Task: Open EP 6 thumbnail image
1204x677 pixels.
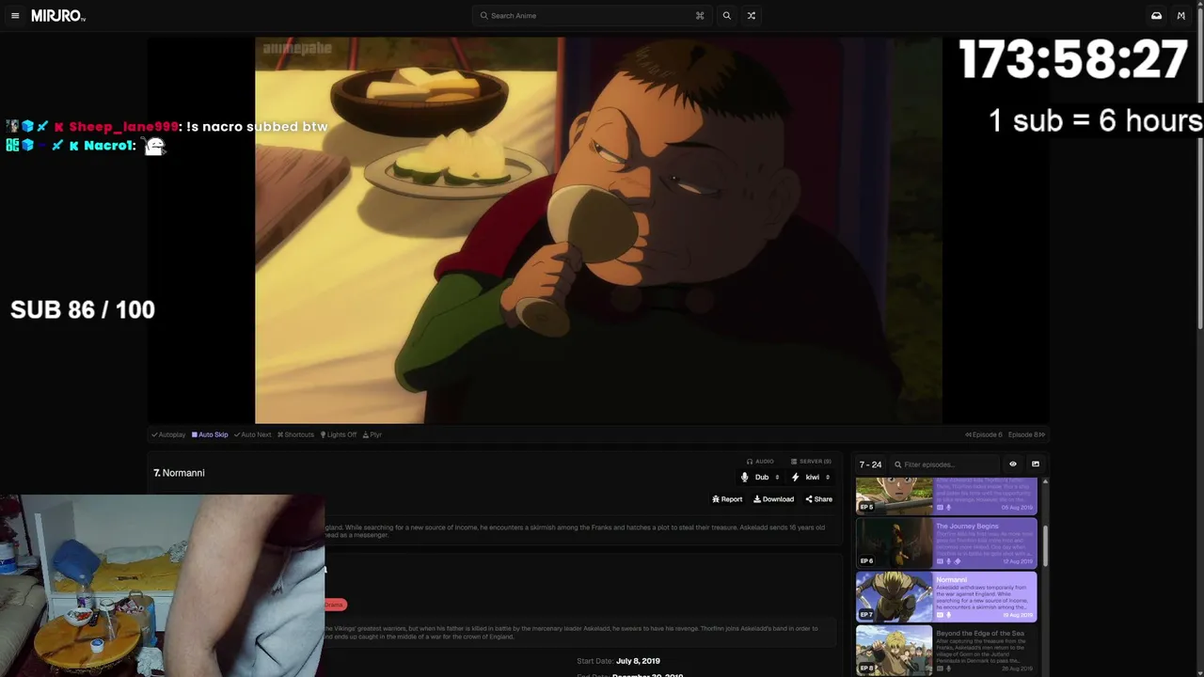Action: pos(894,543)
